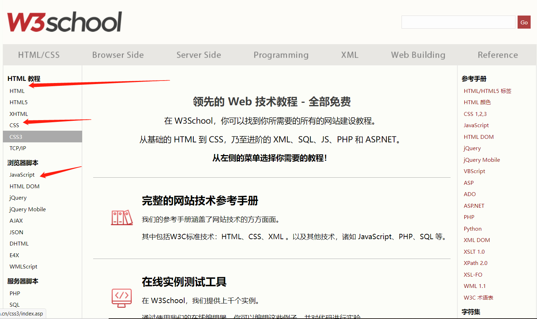Click the Go search button
Viewport: 537px width, 319px height.
[x=524, y=22]
